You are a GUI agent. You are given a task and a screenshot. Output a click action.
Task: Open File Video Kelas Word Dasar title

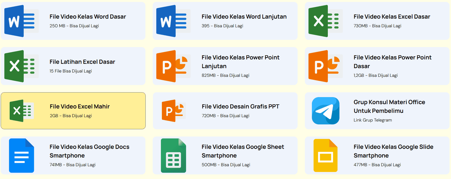[88, 17]
